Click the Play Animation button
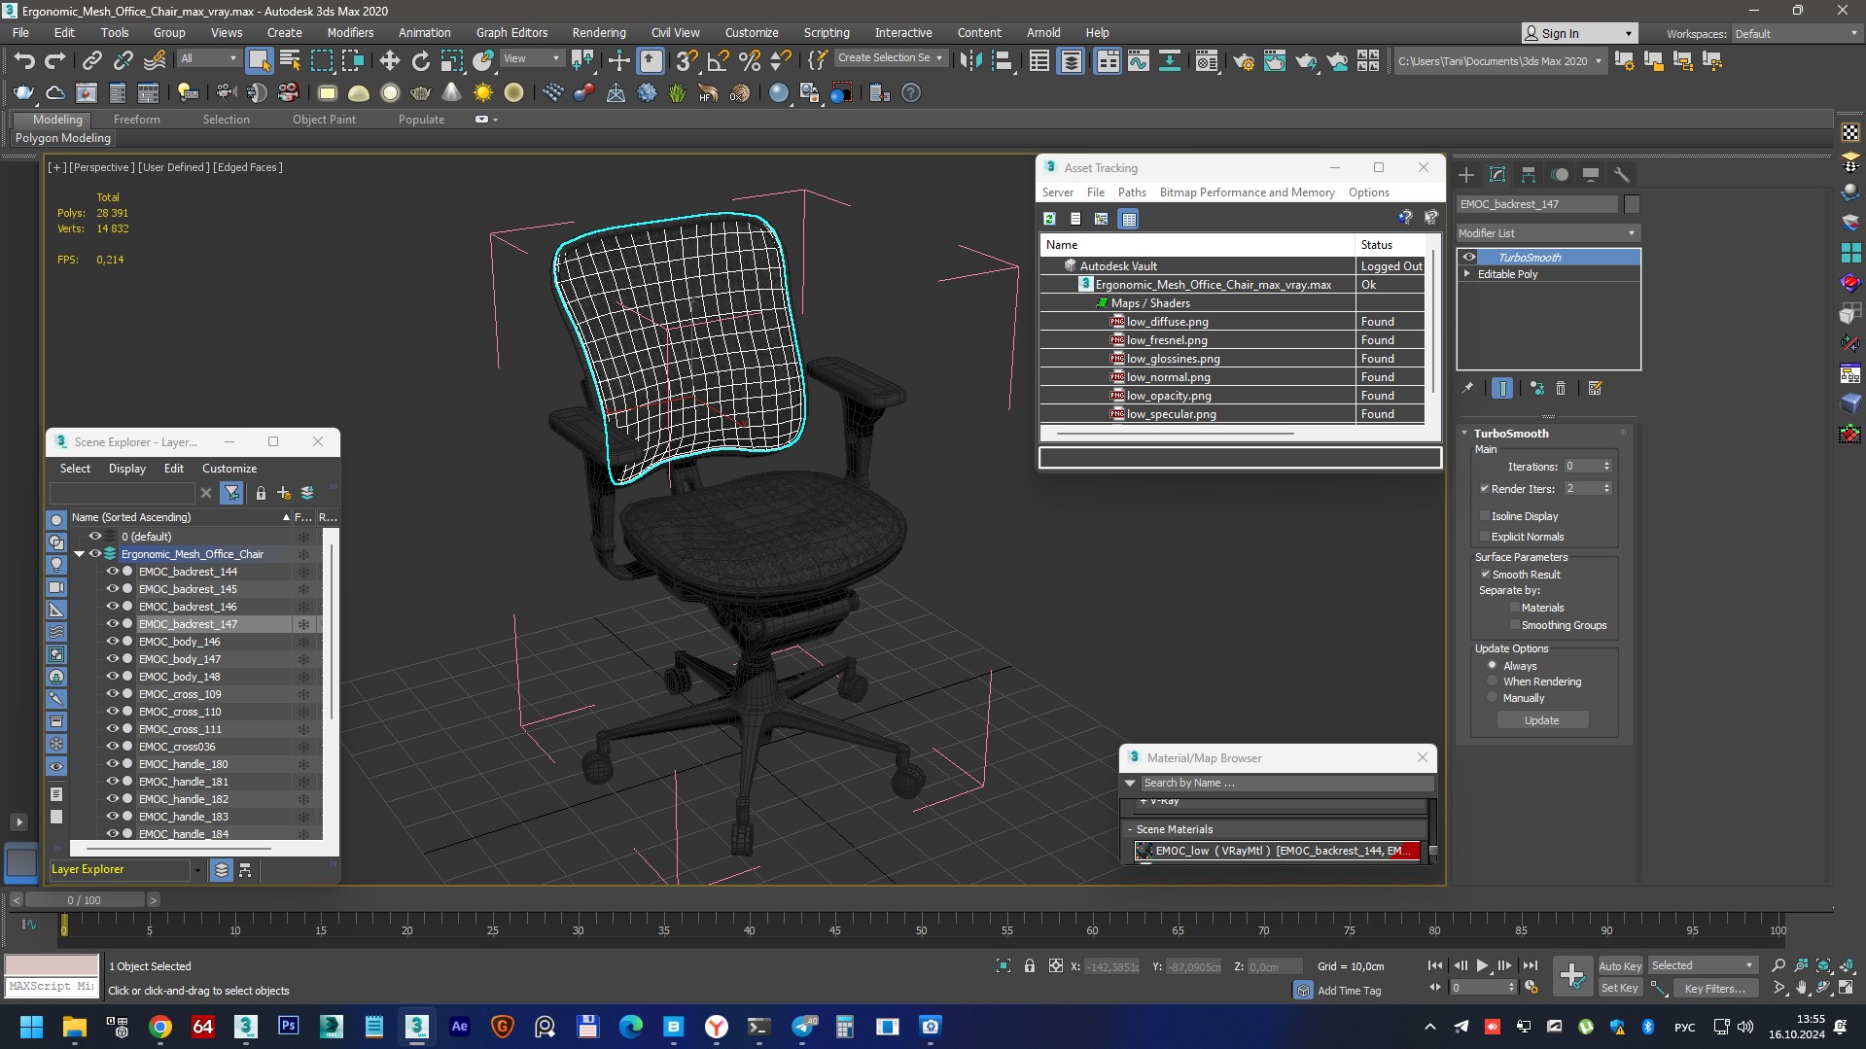The height and width of the screenshot is (1049, 1866). [1483, 966]
